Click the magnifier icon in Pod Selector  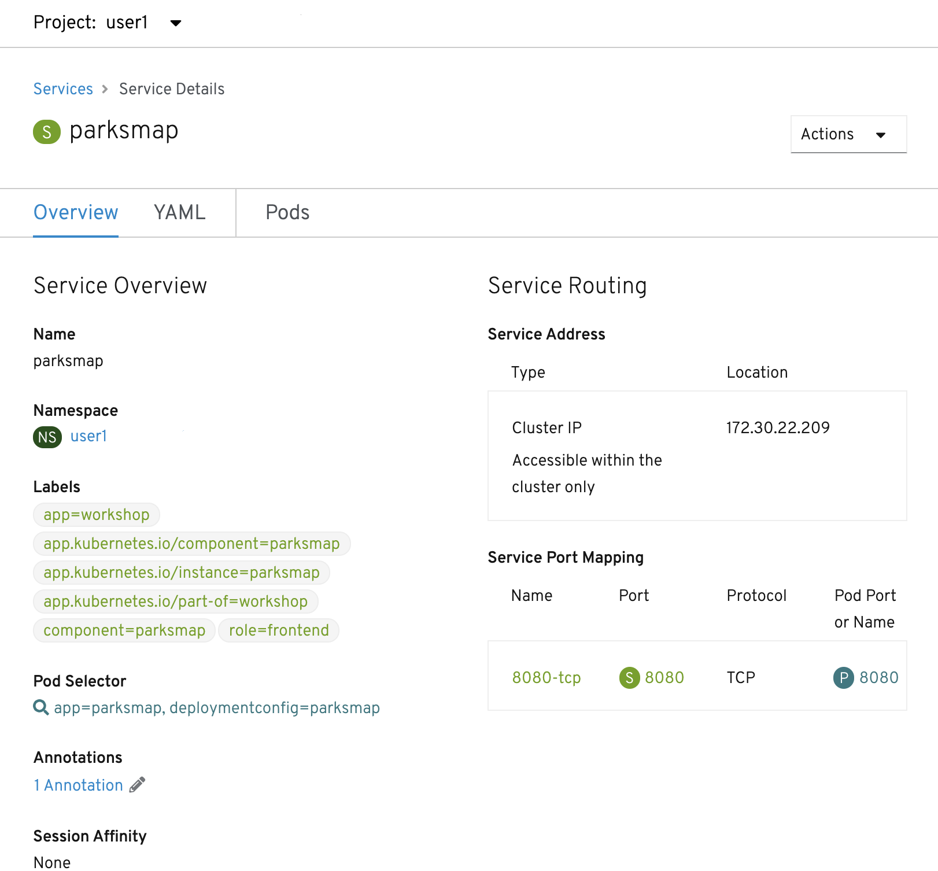(40, 707)
